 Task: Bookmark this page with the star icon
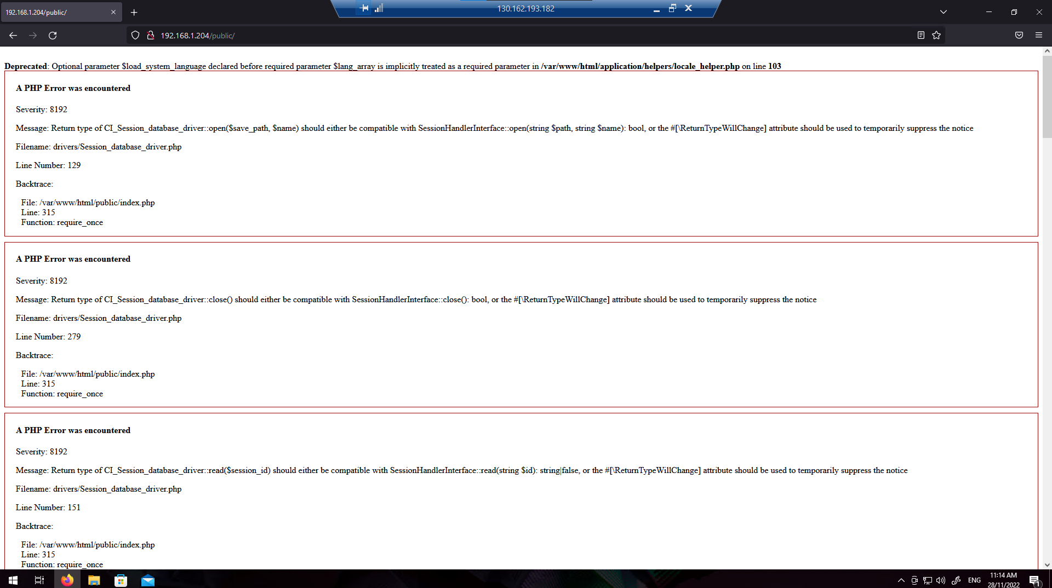click(x=936, y=35)
